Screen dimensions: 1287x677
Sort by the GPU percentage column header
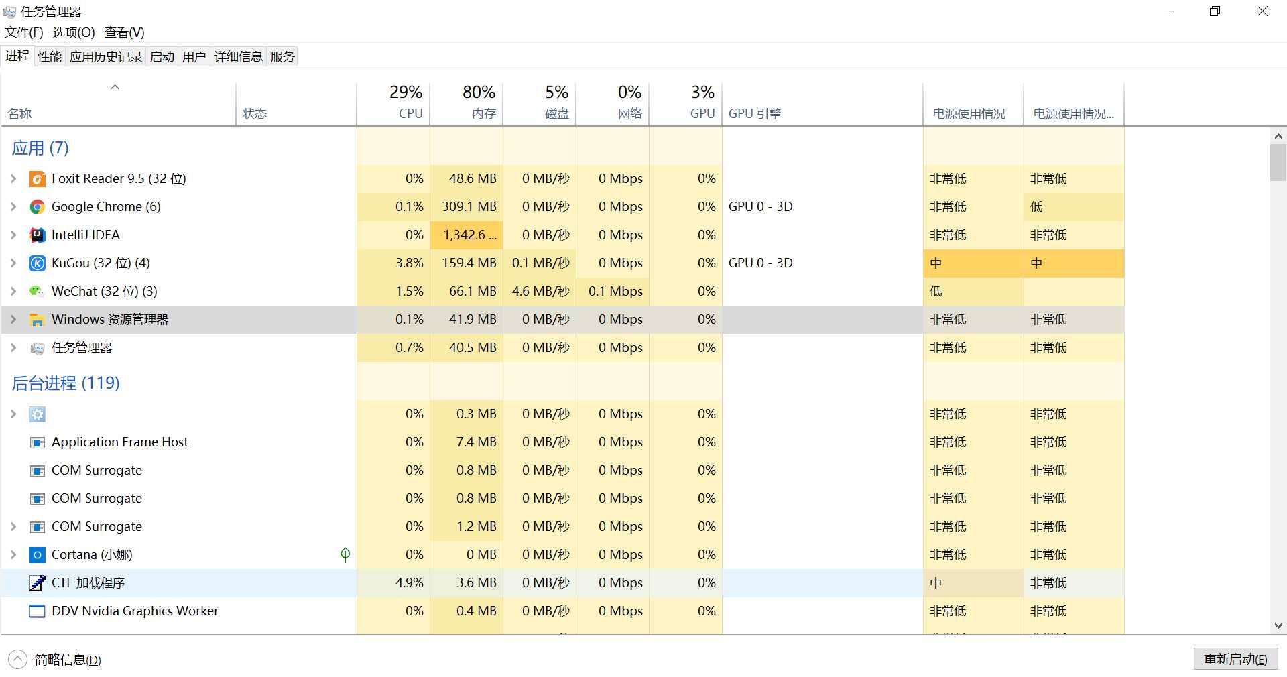(686, 104)
